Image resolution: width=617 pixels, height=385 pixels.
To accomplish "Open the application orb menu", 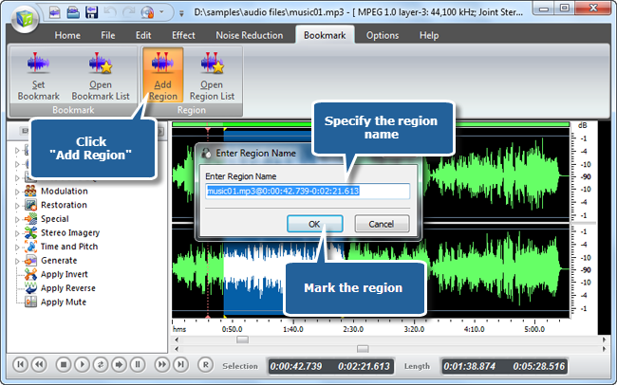I will pos(25,18).
